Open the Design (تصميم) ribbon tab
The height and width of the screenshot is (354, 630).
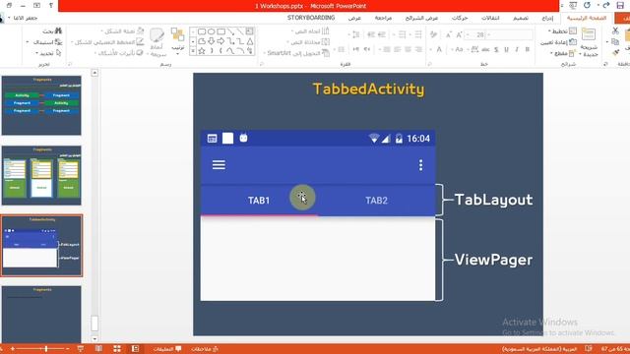pyautogui.click(x=521, y=18)
